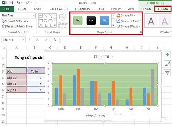Select the Rounded Rectangle shape
This screenshot has height=126, width=172.
tap(50, 21)
